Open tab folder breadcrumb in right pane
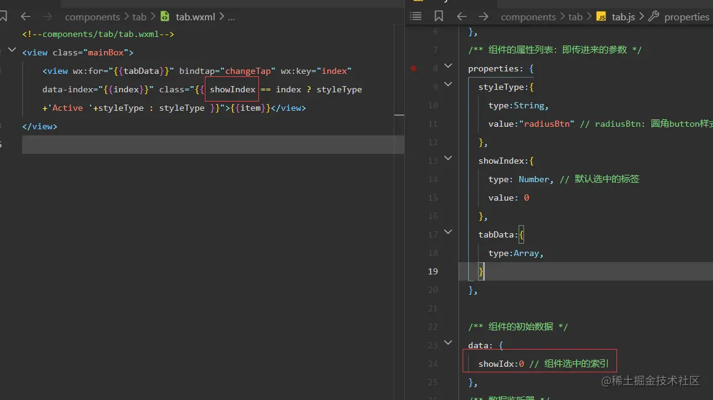This screenshot has height=400, width=713. point(575,17)
